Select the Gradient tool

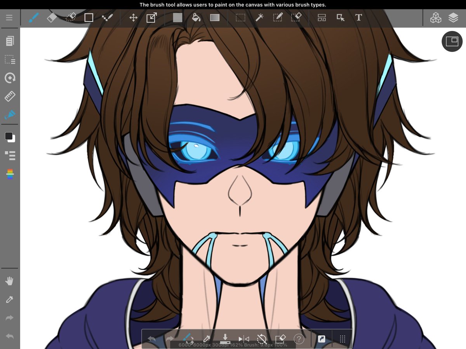[x=215, y=18]
